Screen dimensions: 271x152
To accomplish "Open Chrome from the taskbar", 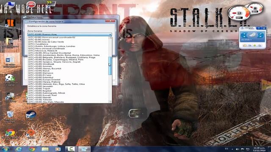I will click(32, 149).
